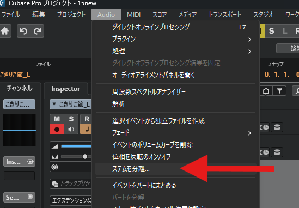299x208 pixels.
Task: Click the スナップ value 0. 1. 1.
Action: [x=277, y=75]
